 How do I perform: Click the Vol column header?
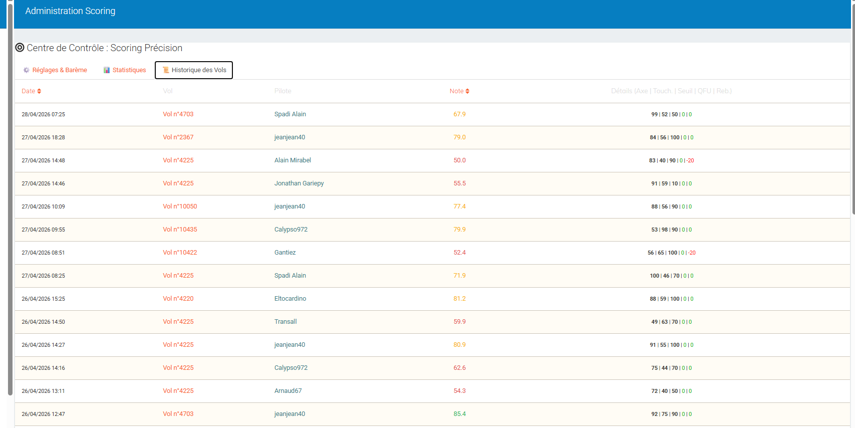click(x=167, y=91)
